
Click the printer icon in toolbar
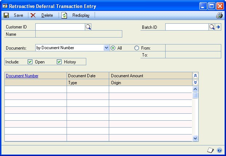[219, 15]
